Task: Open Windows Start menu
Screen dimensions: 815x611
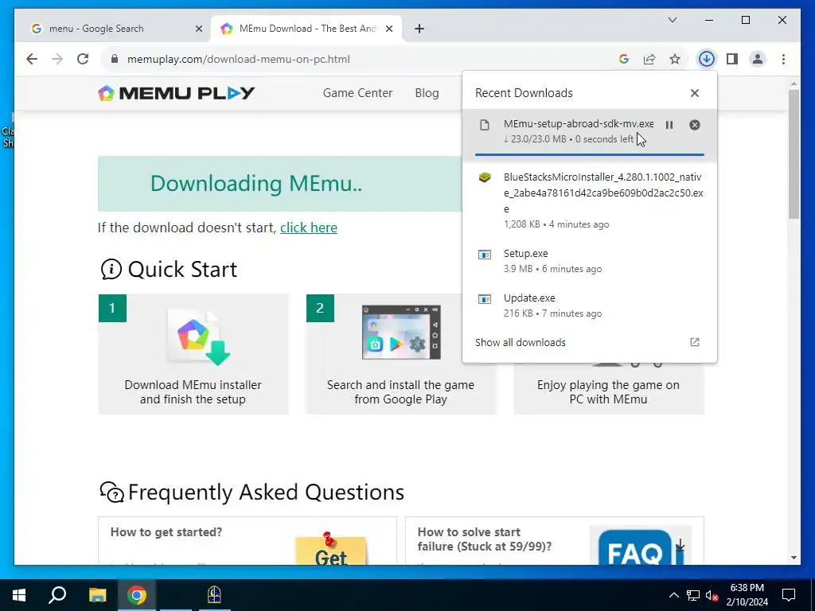Action: pos(19,595)
